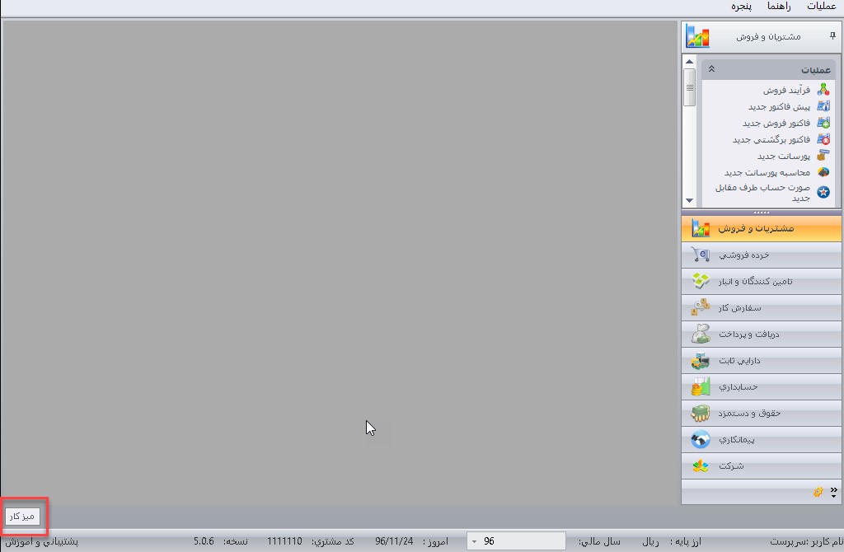Click the gear icon under navigation panel
Screen dimensions: 844x552
coord(818,492)
